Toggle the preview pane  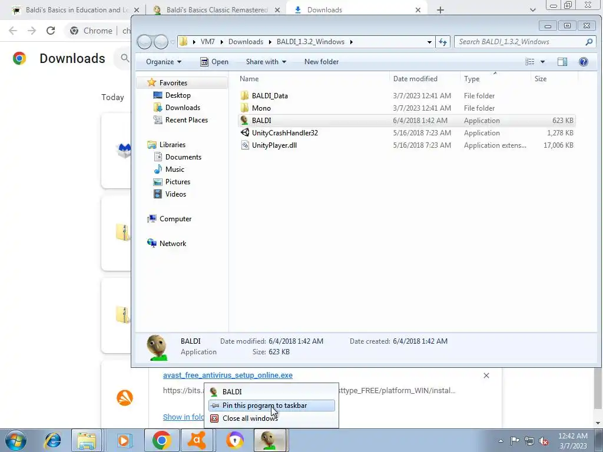tap(562, 61)
